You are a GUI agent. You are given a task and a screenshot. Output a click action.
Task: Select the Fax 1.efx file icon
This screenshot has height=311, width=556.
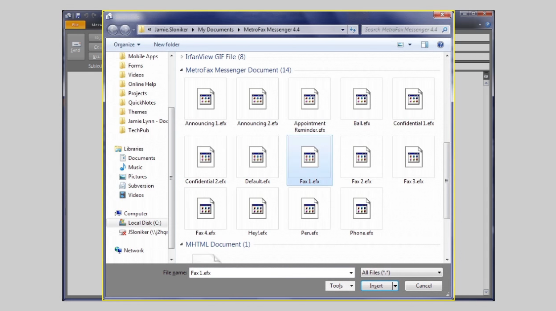[x=309, y=157]
